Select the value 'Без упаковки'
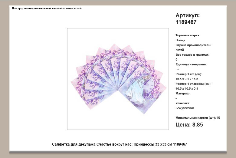This screenshot has height=158, width=236. coord(185,108)
